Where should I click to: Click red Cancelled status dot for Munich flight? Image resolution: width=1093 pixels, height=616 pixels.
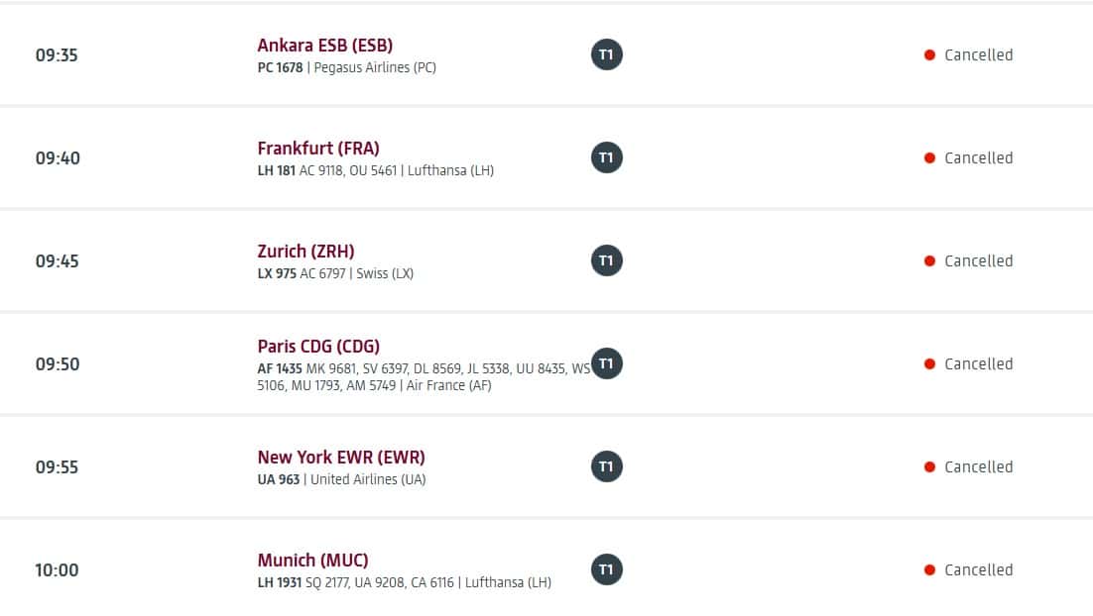pyautogui.click(x=929, y=570)
